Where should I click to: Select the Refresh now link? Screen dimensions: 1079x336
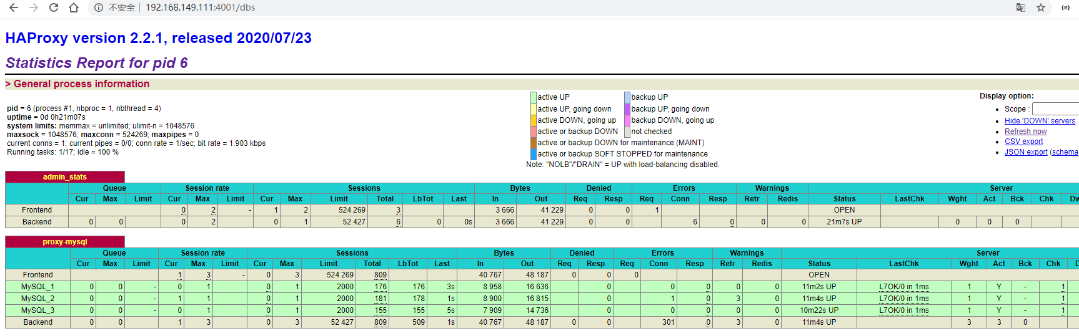pyautogui.click(x=1025, y=132)
